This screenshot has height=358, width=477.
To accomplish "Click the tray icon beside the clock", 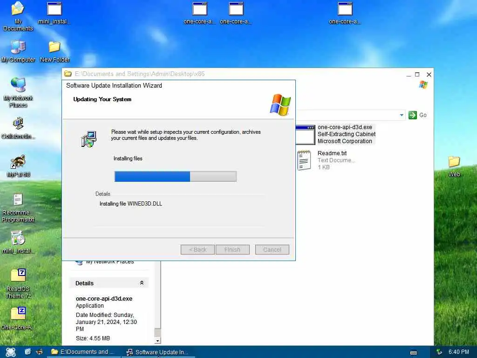I will [x=439, y=352].
